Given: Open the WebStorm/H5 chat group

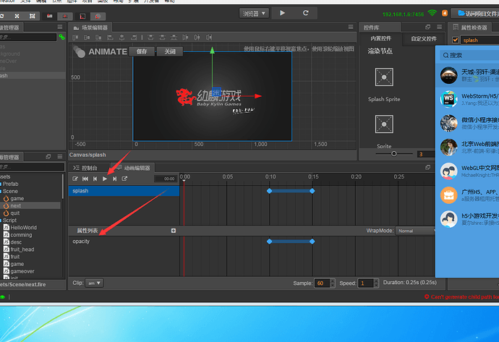Looking at the screenshot, I should 468,99.
